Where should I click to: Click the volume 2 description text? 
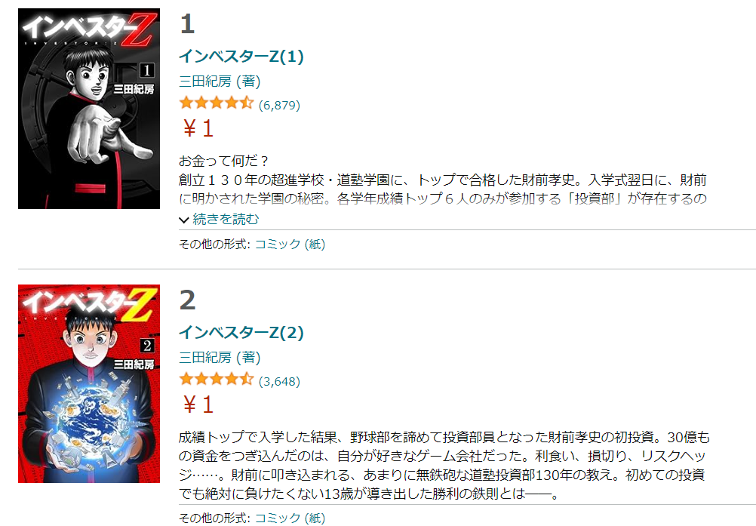pos(444,466)
